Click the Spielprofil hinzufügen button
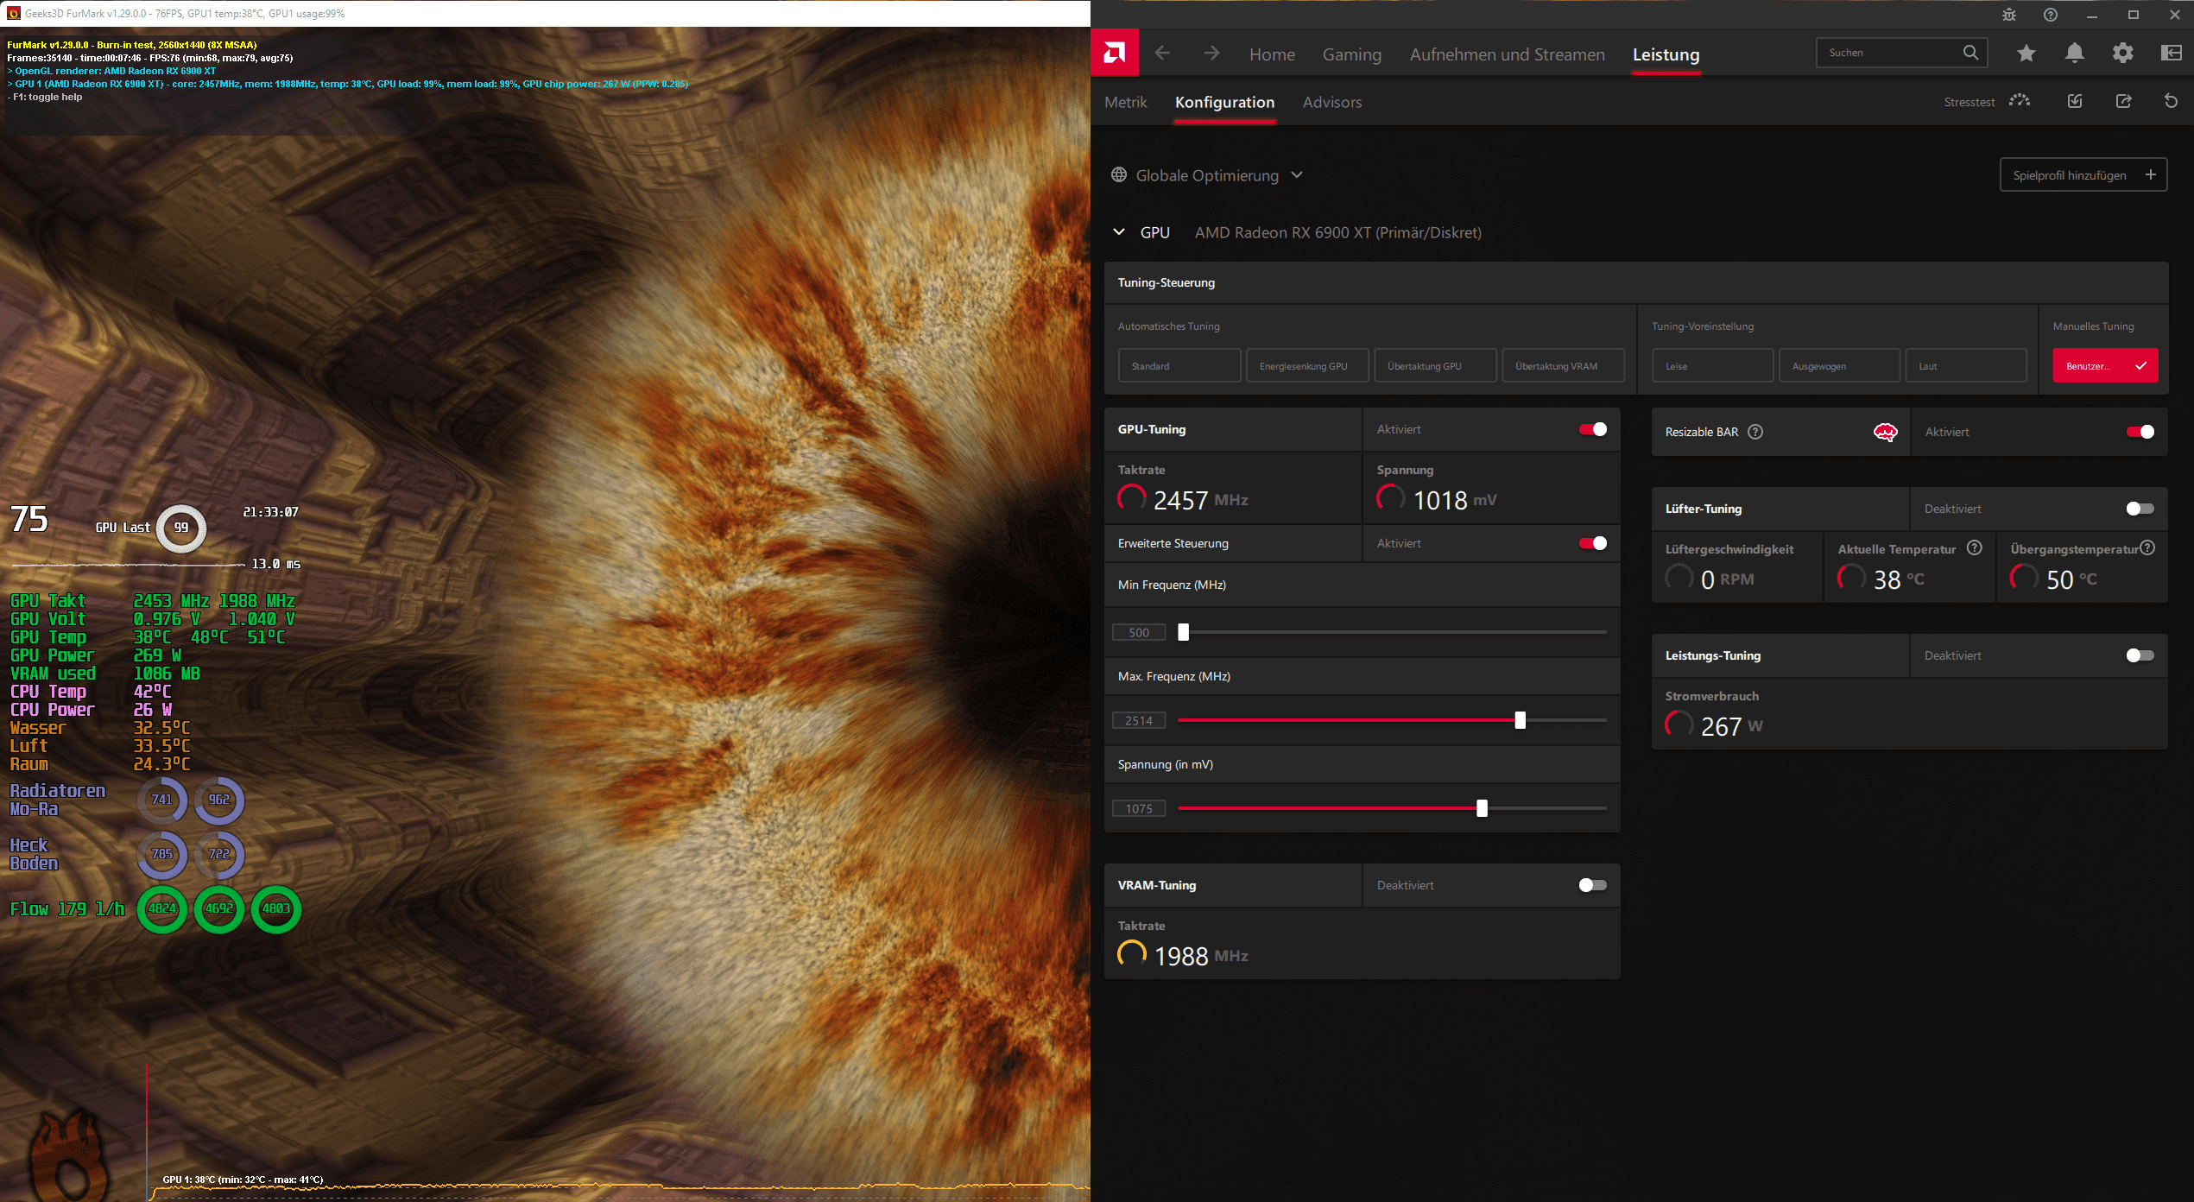 click(2083, 175)
